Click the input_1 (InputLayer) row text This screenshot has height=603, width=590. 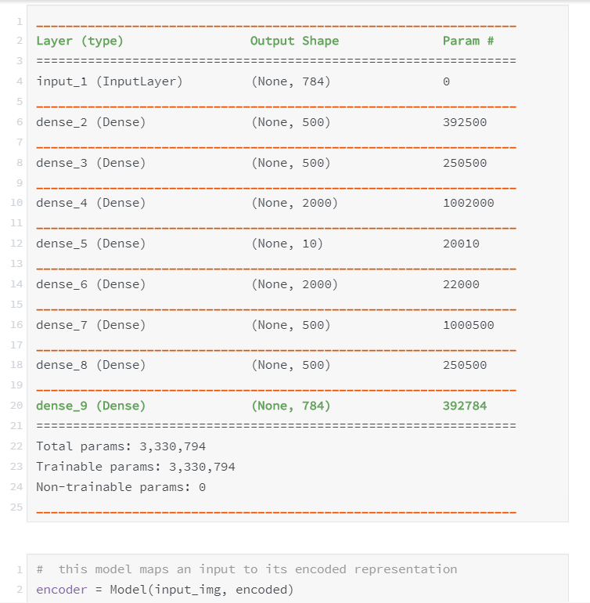(x=110, y=81)
